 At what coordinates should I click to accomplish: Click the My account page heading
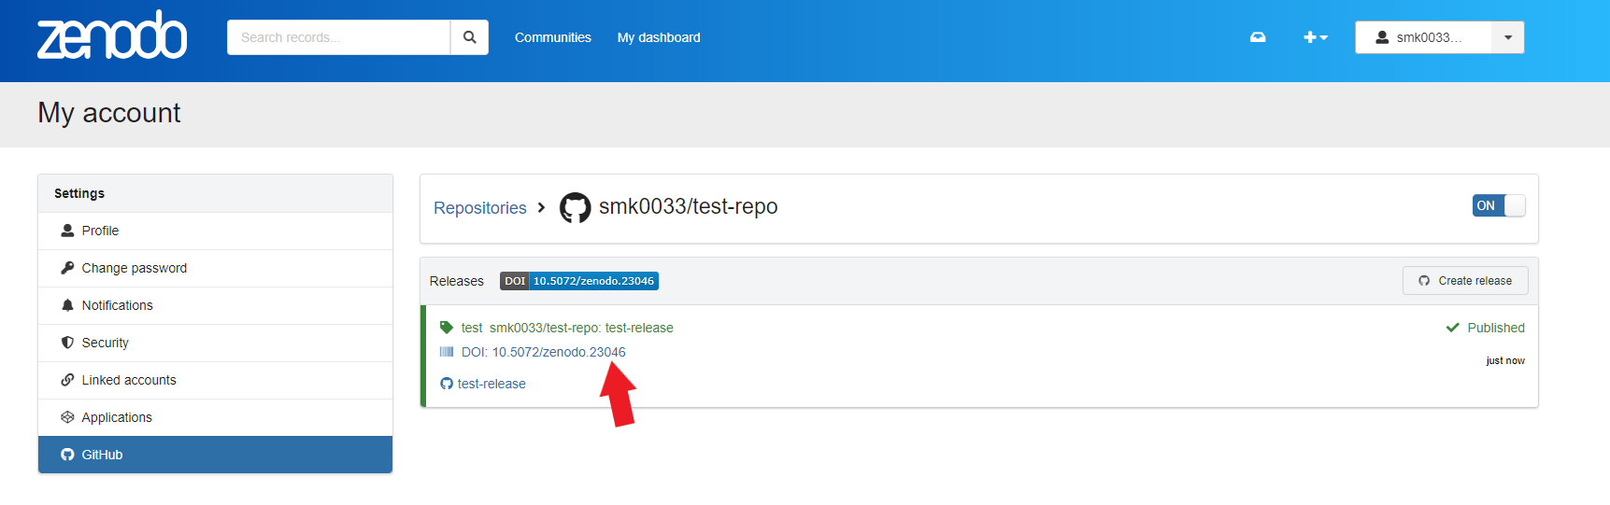(x=109, y=113)
